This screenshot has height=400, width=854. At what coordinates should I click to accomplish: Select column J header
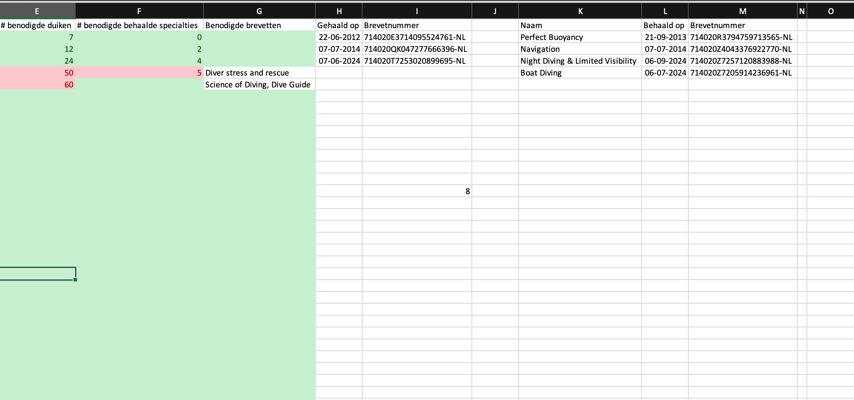495,11
